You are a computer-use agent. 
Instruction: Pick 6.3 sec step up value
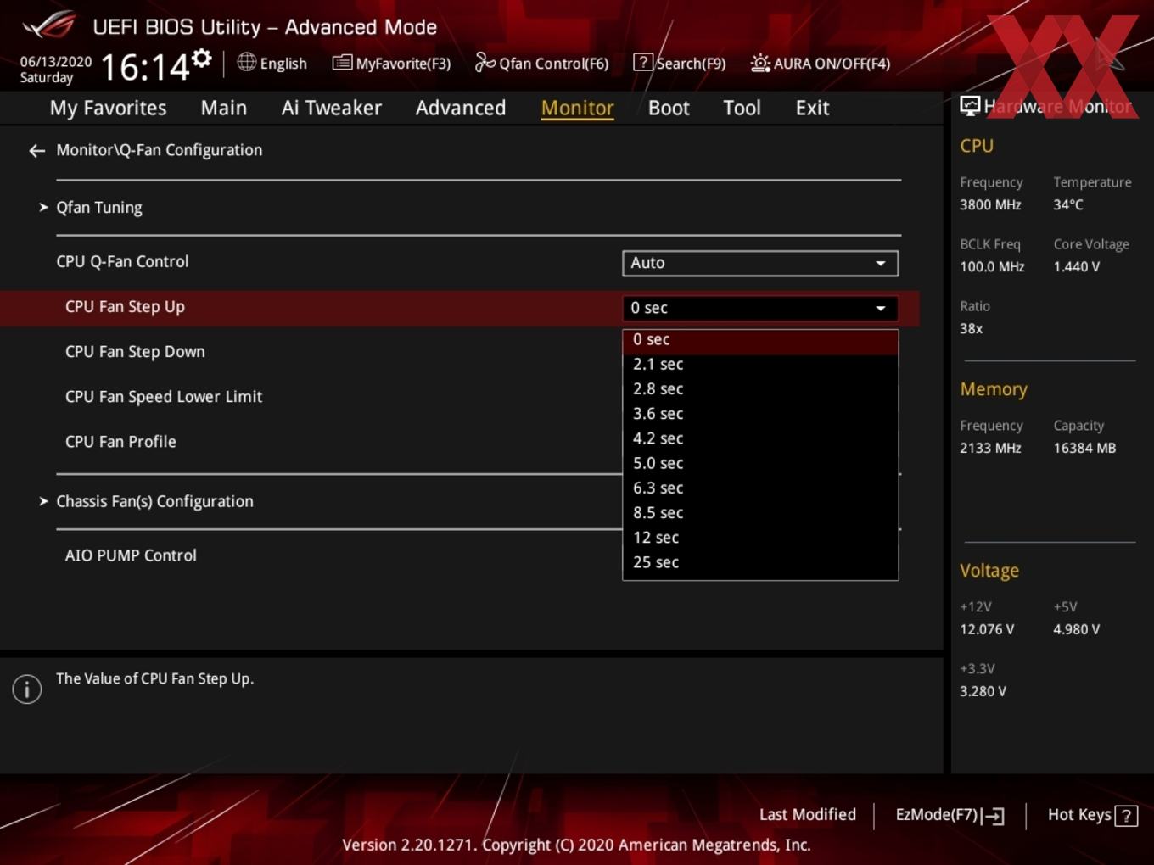click(760, 488)
